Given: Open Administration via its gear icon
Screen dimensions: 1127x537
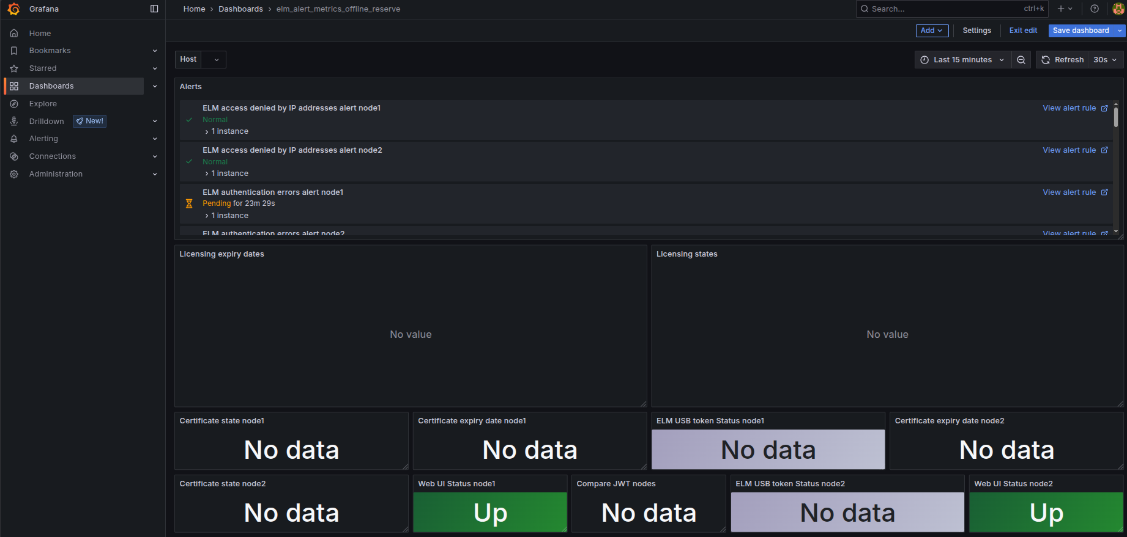Looking at the screenshot, I should pos(14,174).
